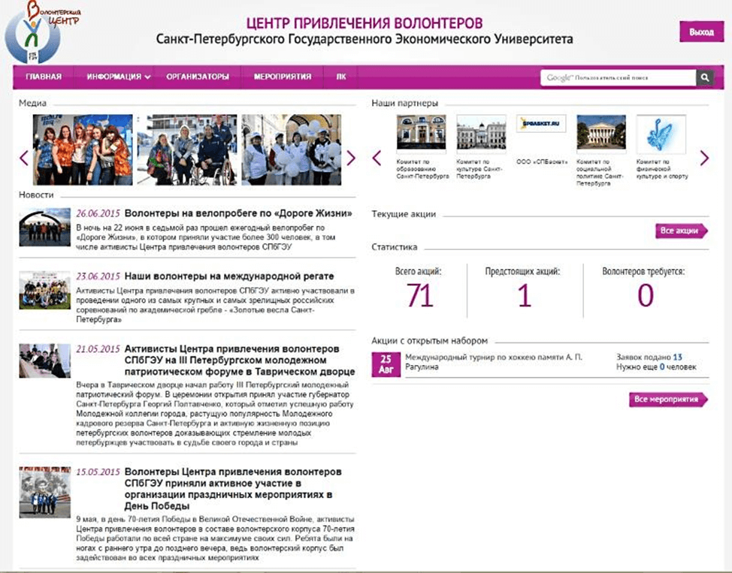Viewport: 732px width, 573px height.
Task: Open news headline Волонтеры на велопробеге
Action: pyautogui.click(x=238, y=213)
